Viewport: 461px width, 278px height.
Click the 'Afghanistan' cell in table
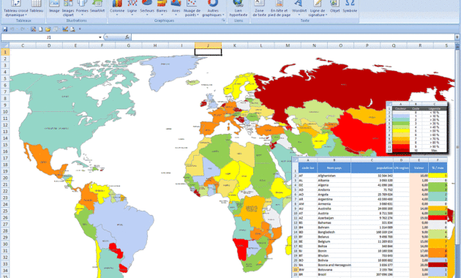334,176
